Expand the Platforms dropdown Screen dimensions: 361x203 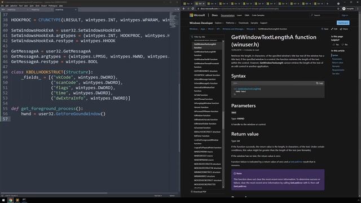(x=231, y=23)
